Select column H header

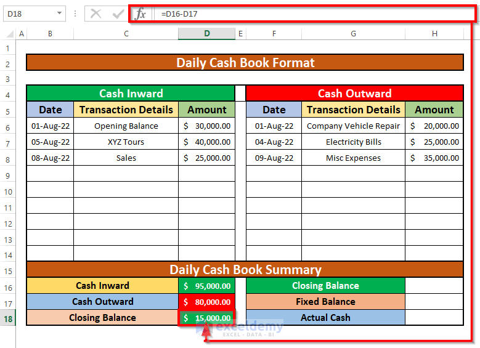(434, 34)
